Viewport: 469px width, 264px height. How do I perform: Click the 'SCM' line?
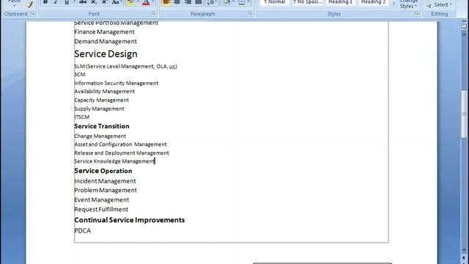(80, 75)
